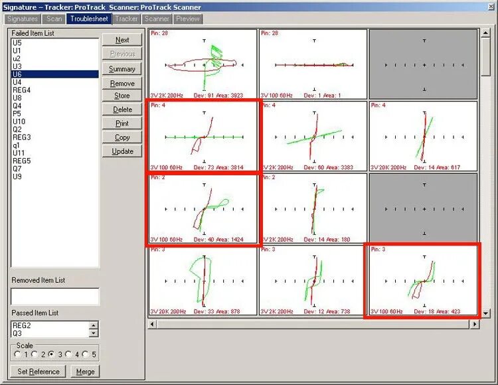Select Scale option 1
498x385 pixels.
tap(17, 354)
